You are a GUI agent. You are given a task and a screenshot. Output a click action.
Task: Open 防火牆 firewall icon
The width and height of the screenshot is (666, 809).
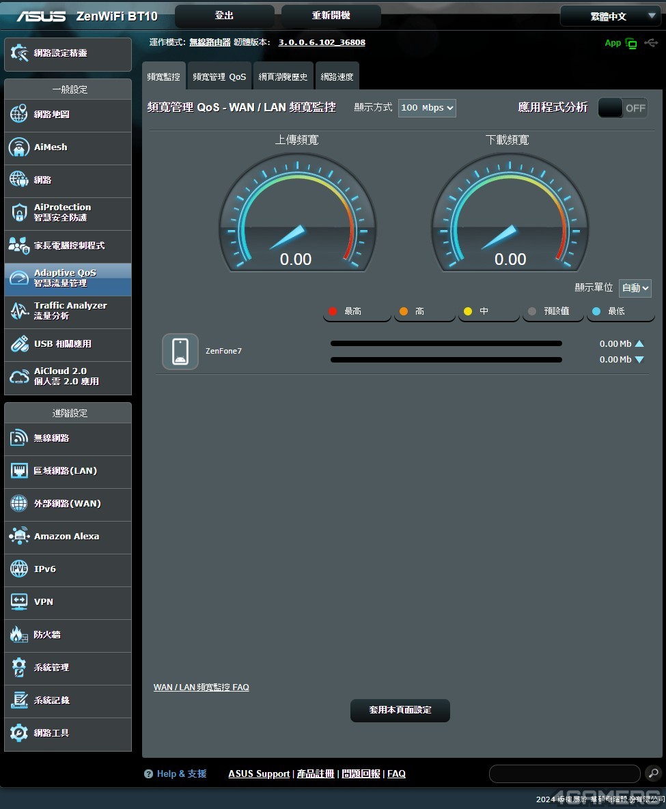[19, 635]
